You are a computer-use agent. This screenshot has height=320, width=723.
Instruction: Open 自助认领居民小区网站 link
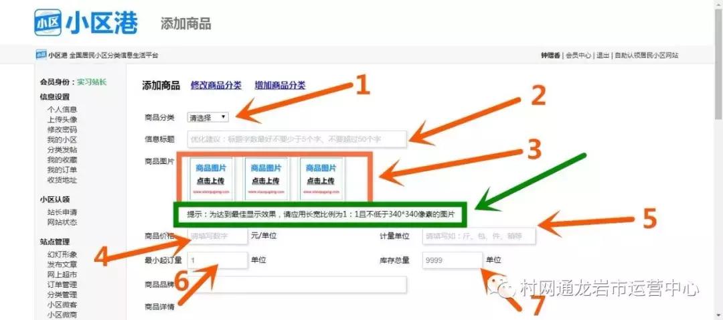(647, 56)
